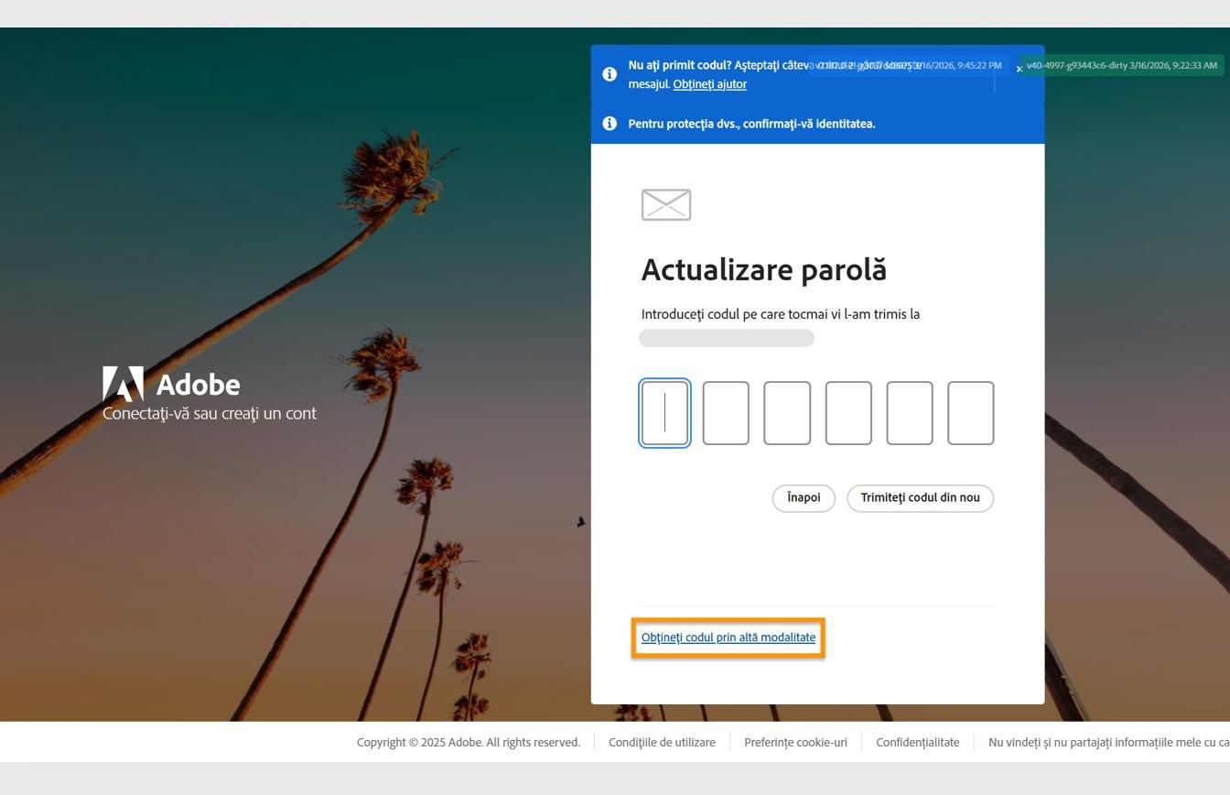Click 'Pentru protecția dvs., confirmați-vă identitatea' text
Screen dimensions: 1230x795
(x=751, y=124)
